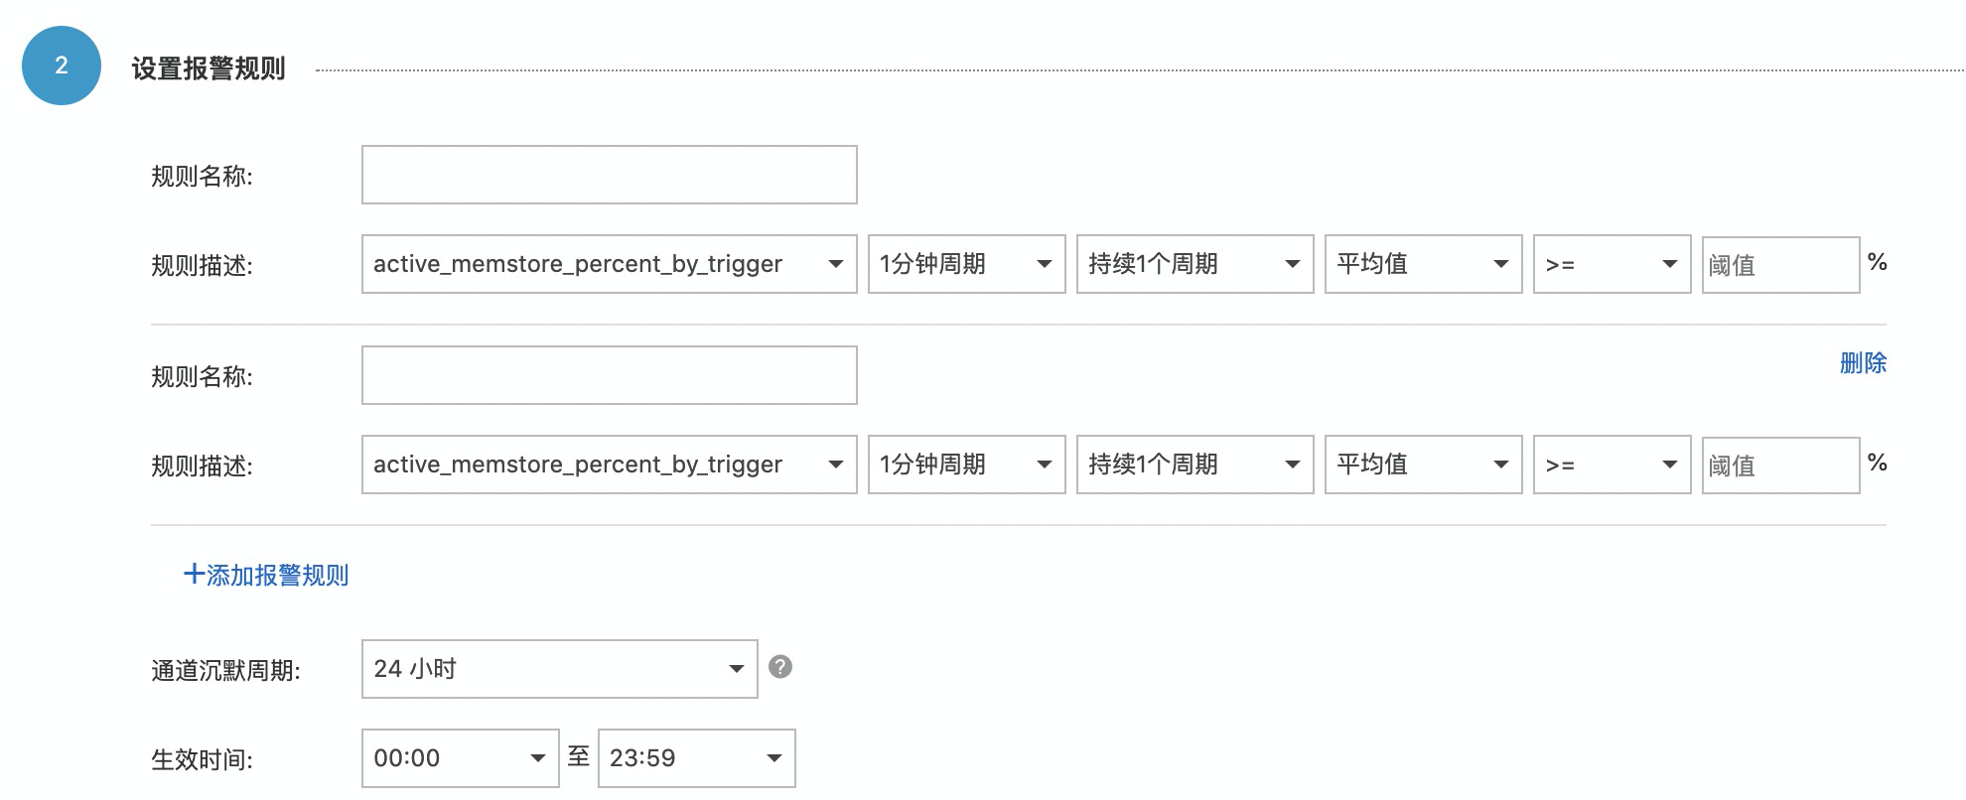The width and height of the screenshot is (1966, 800).
Task: Select first rule's 平均值 statistic dropdown
Action: pos(1423,264)
